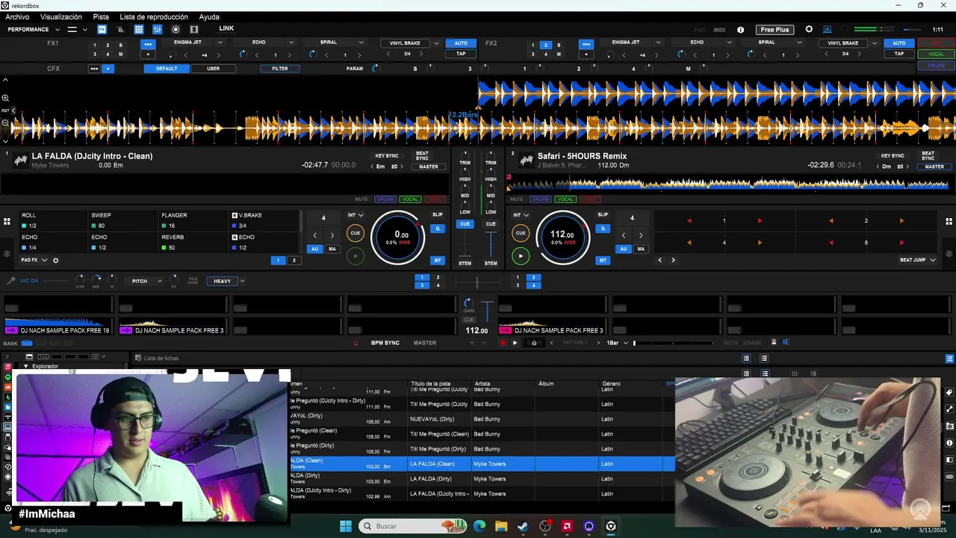Click the PAD FX settings circle icon
The width and height of the screenshot is (956, 538).
click(55, 260)
